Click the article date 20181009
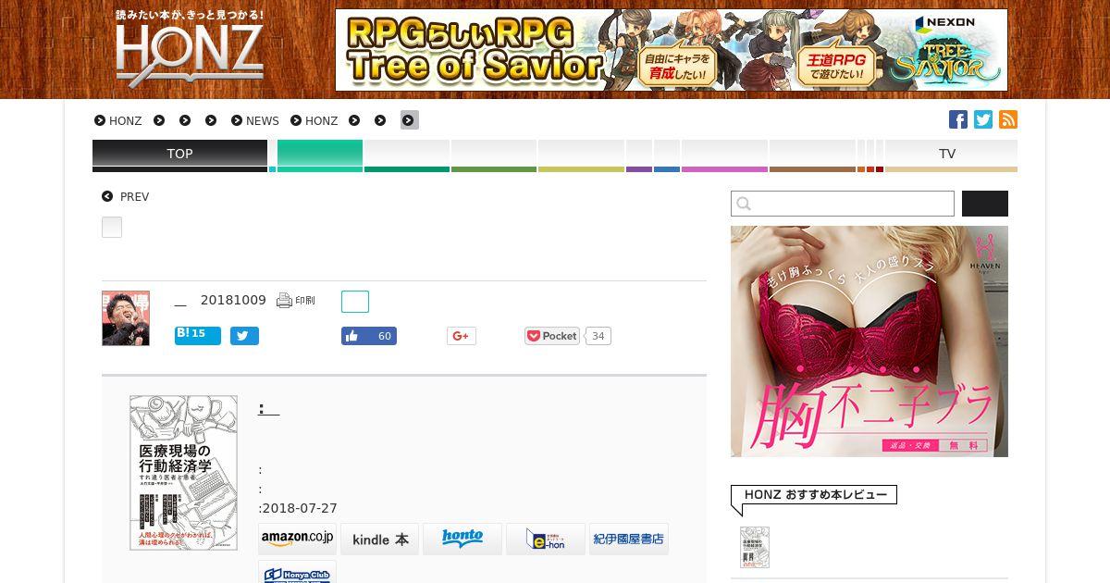Image resolution: width=1110 pixels, height=583 pixels. tap(233, 301)
